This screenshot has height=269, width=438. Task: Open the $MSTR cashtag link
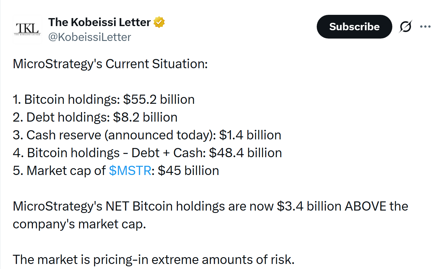(x=130, y=171)
